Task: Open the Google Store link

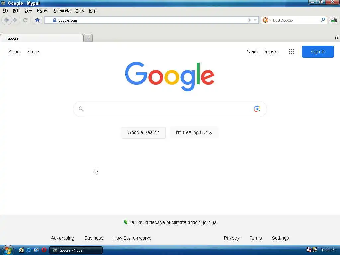Action: (33, 52)
